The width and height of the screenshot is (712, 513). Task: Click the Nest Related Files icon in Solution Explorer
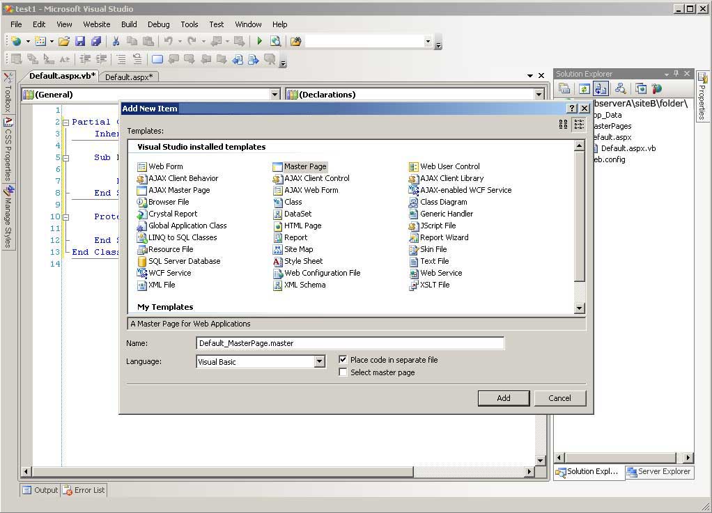601,88
